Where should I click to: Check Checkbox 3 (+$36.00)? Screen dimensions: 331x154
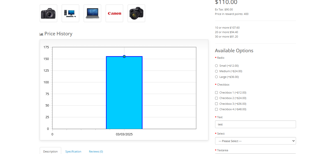216,104
